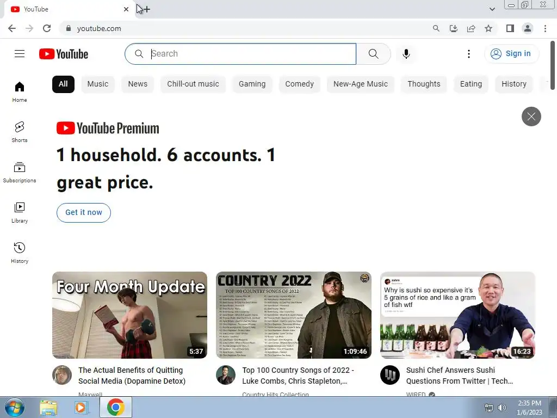Open Subscriptions from sidebar
Viewport: 557px width, 418px height.
click(x=20, y=173)
